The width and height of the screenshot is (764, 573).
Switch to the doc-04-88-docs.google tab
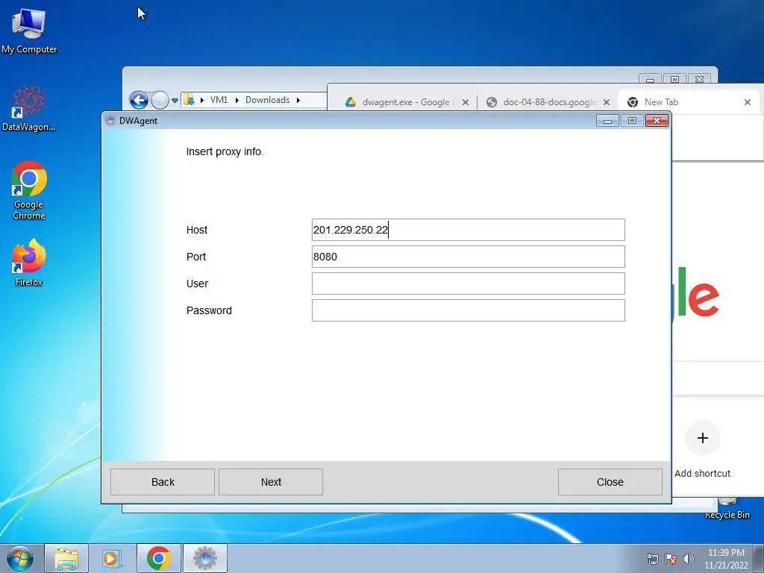548,101
